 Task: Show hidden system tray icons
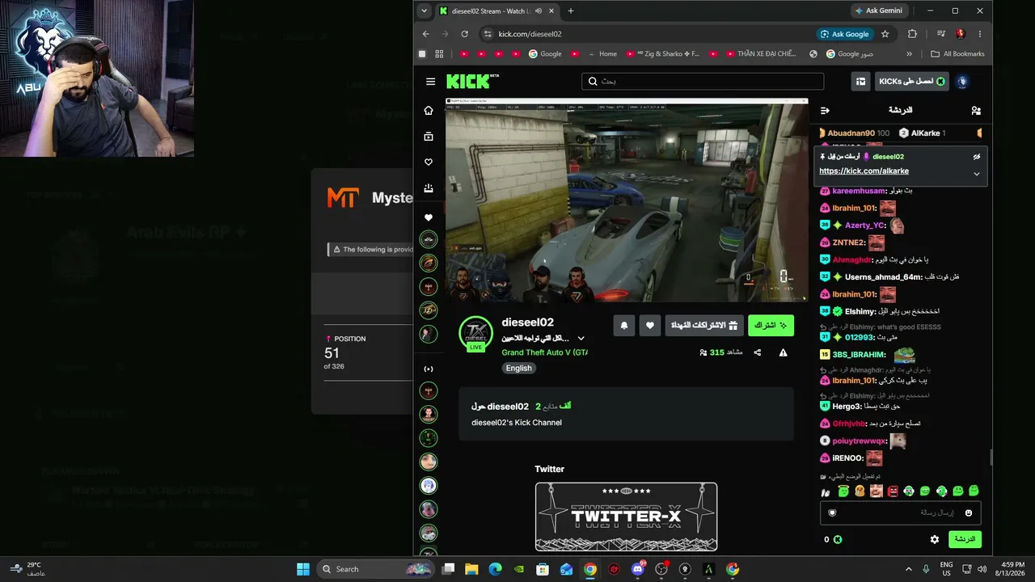pos(908,569)
